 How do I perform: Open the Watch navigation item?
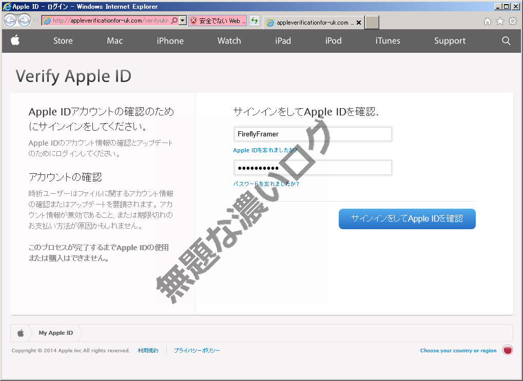[229, 41]
